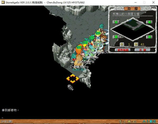This screenshot has width=158, height=124.
Task: Click the chat input cursor line
Action: click(x=3, y=118)
